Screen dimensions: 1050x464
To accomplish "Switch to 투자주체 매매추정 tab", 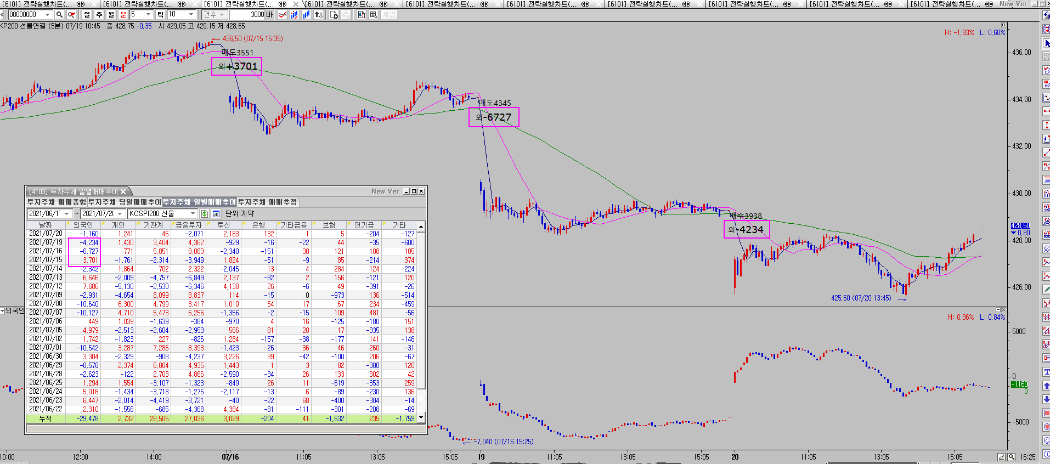I will coord(267,202).
